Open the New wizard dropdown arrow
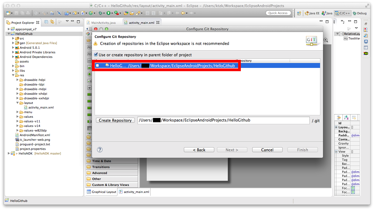This screenshot has height=210, width=374. [x=12, y=13]
